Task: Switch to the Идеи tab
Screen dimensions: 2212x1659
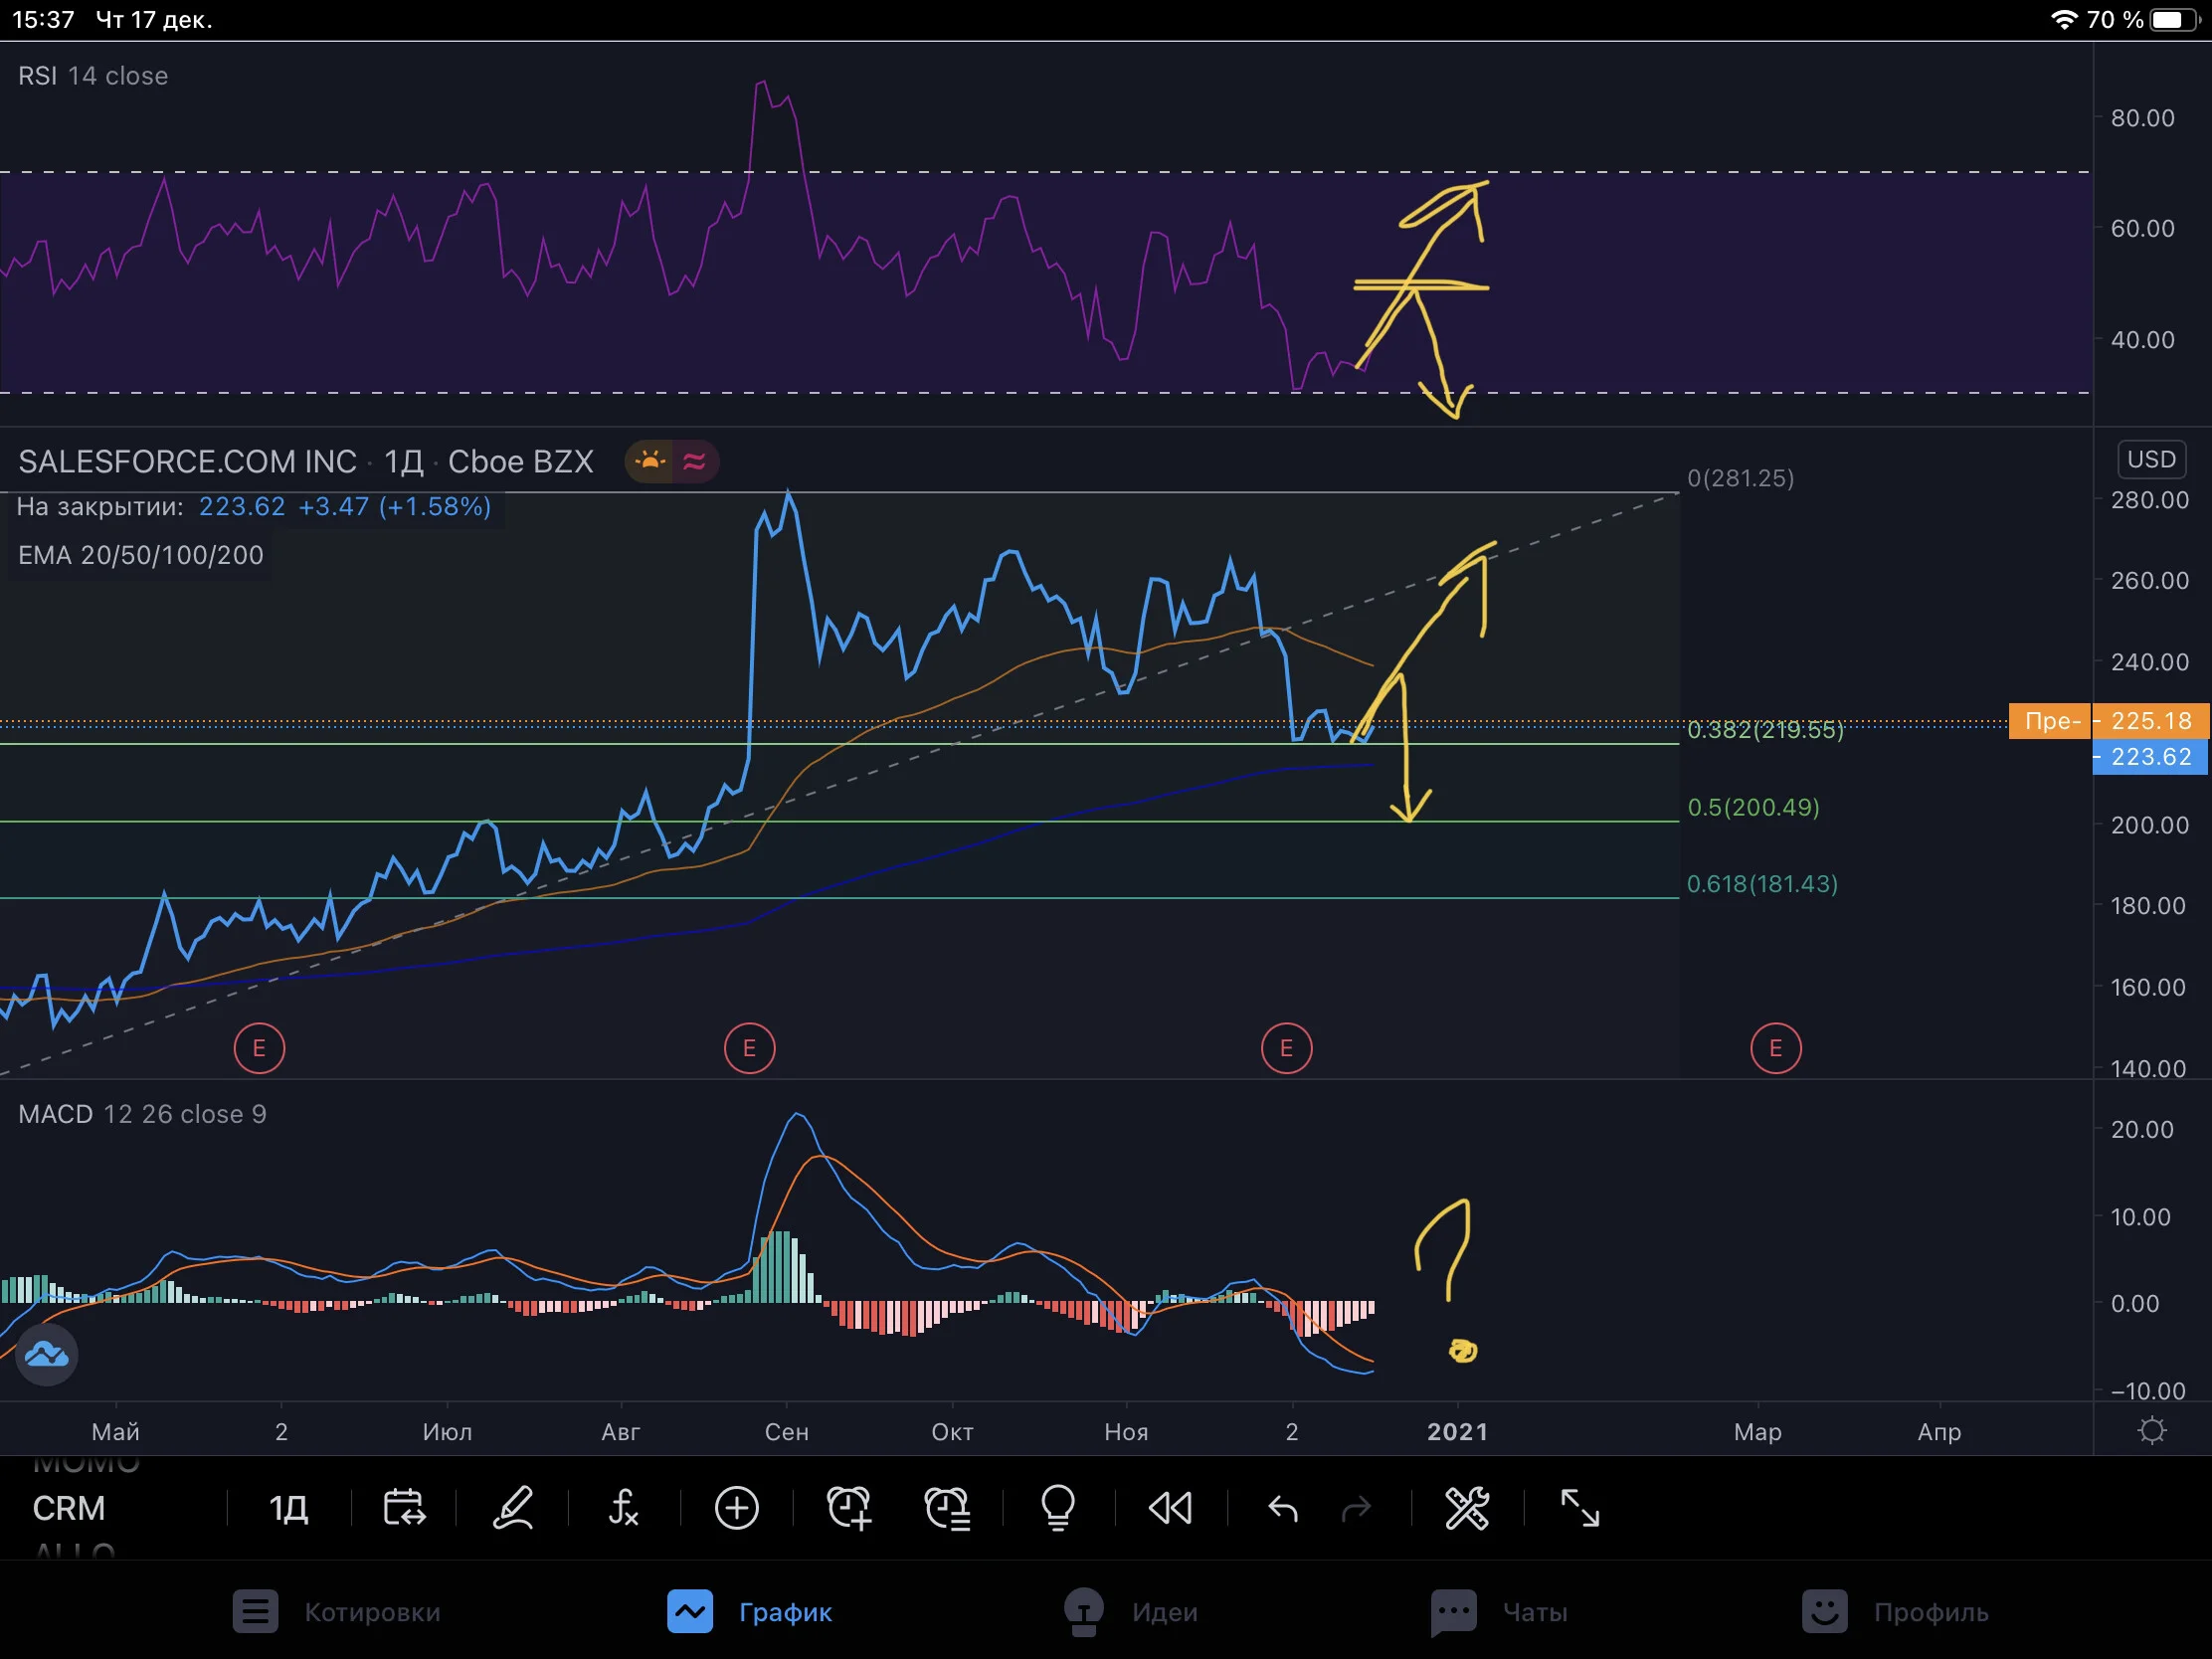Action: (1130, 1612)
